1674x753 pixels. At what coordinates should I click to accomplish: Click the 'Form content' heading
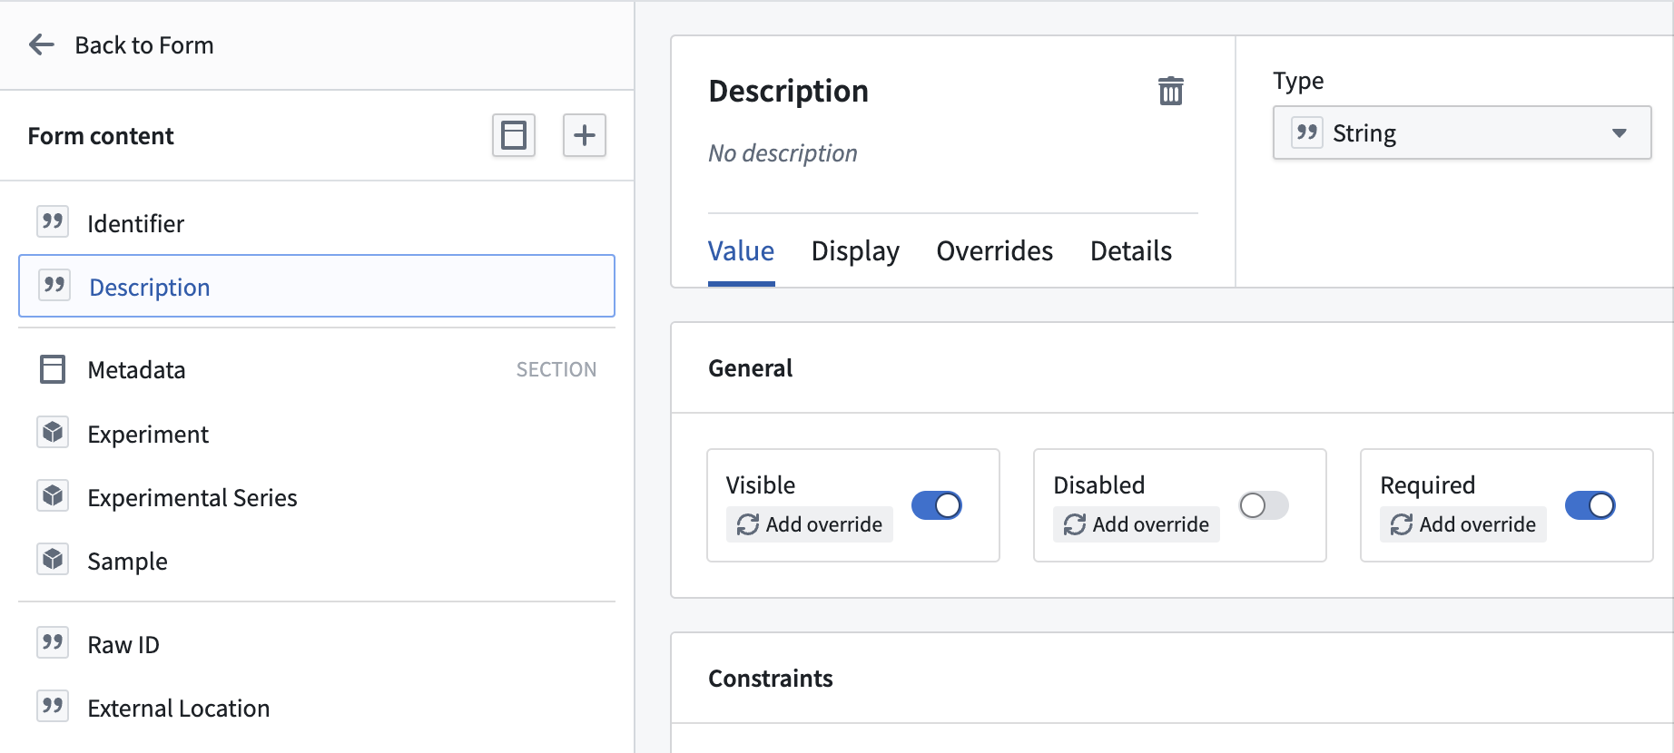pyautogui.click(x=101, y=136)
